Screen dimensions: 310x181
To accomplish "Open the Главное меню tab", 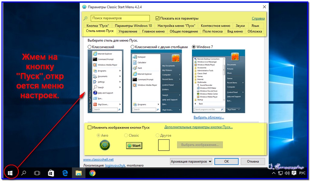I will (153, 31).
